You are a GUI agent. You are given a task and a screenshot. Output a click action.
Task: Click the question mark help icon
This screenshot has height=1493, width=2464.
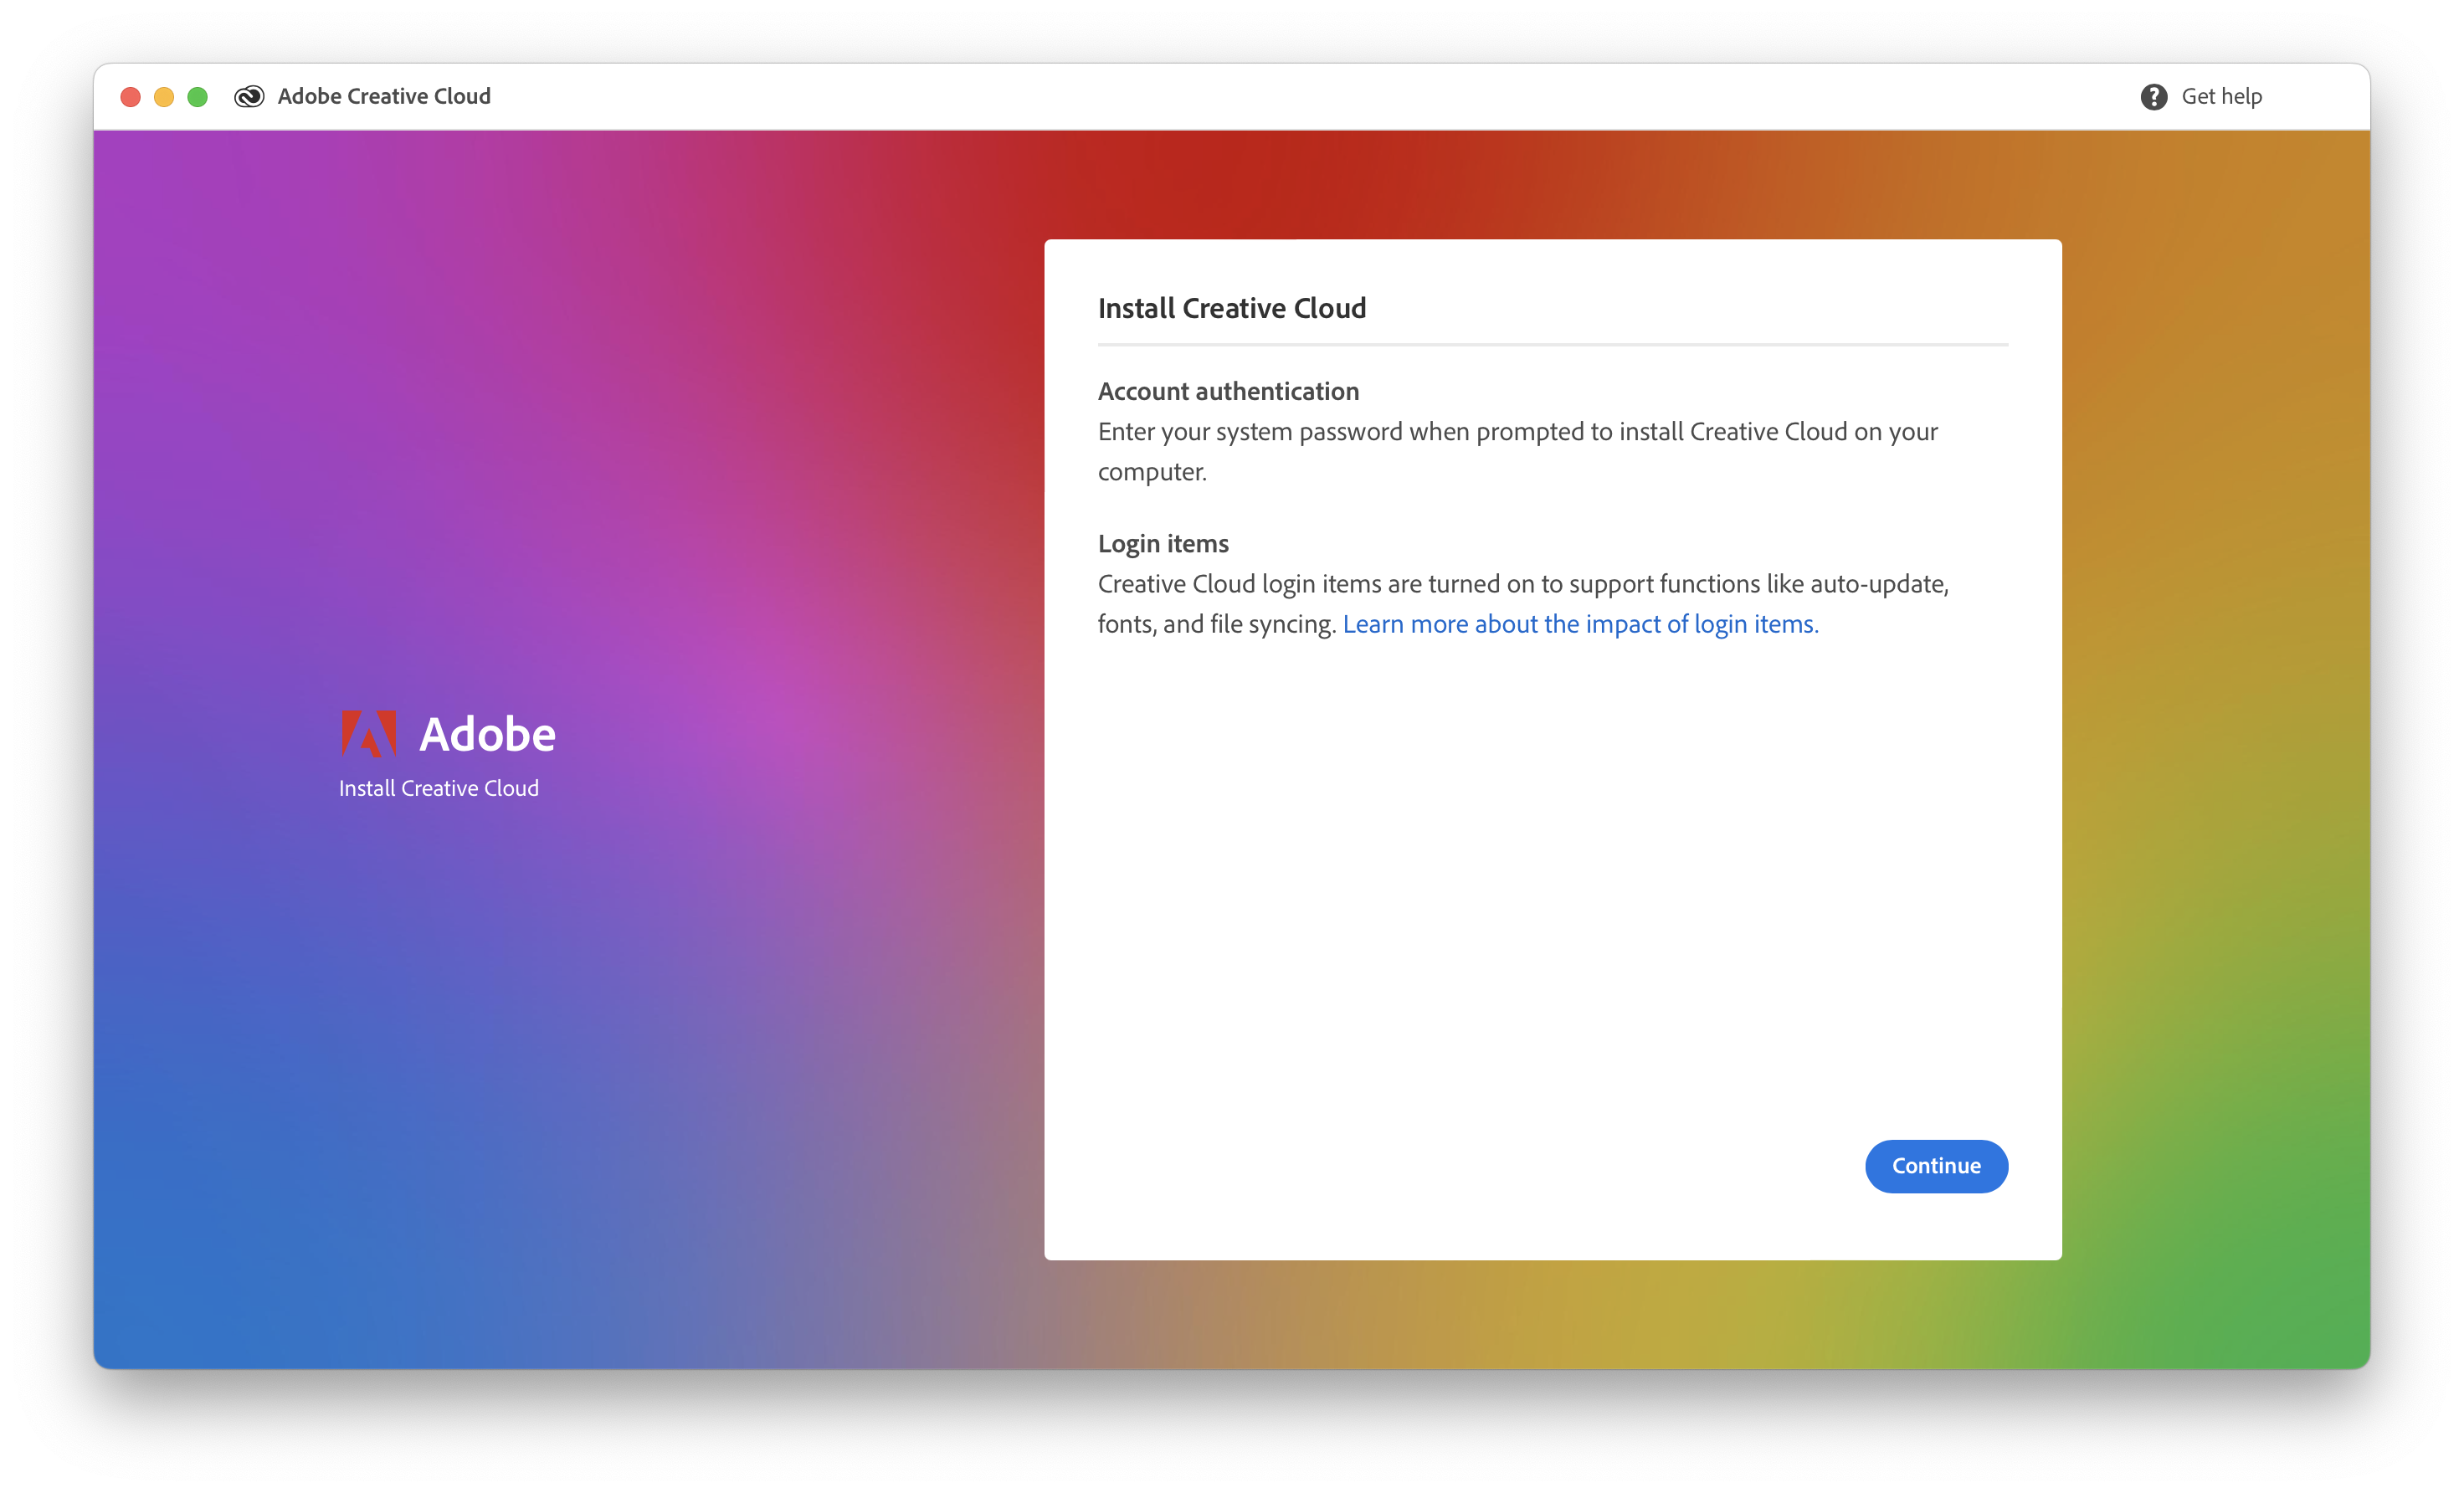click(2153, 96)
